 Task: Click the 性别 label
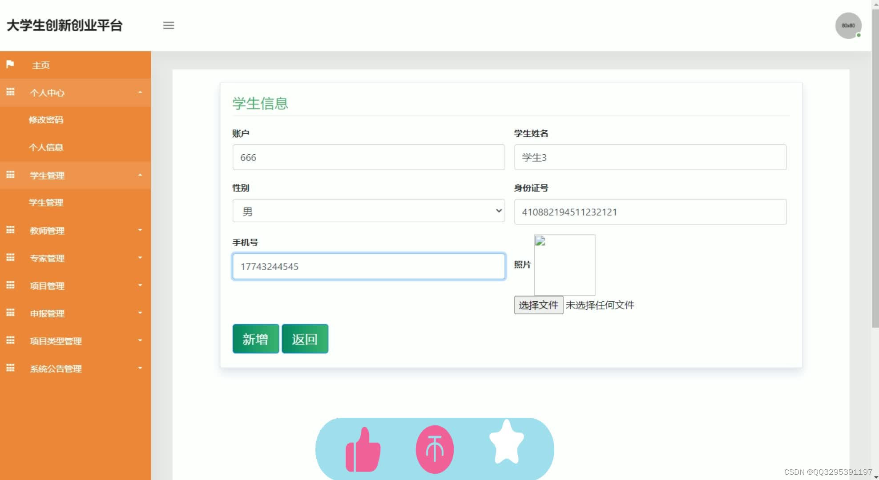point(241,188)
